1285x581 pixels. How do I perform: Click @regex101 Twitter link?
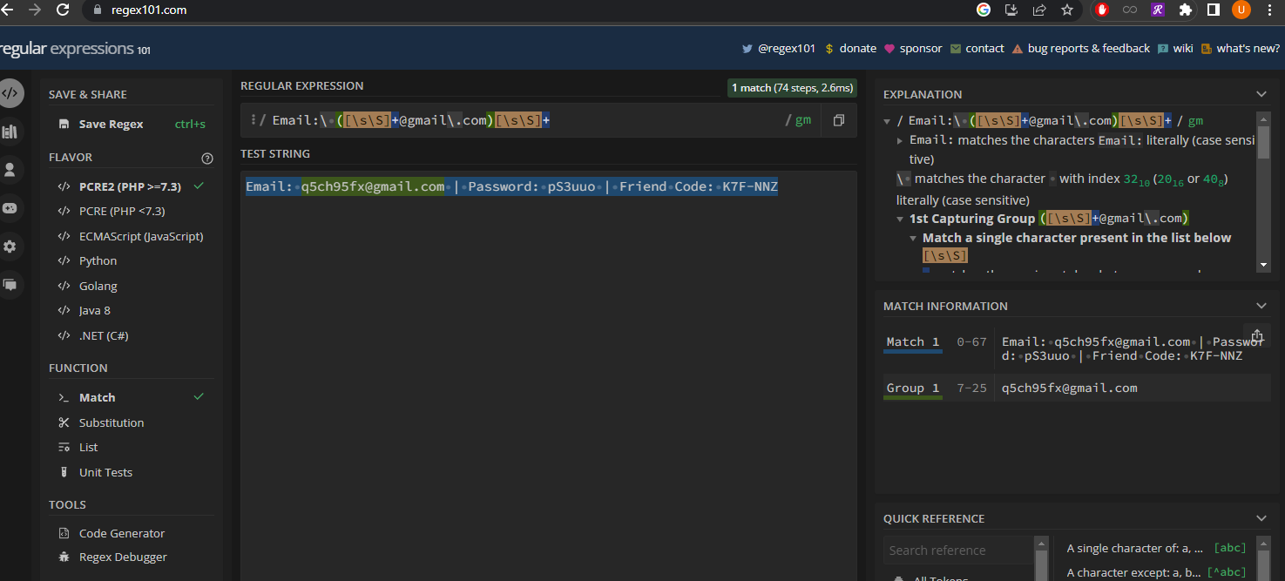coord(779,49)
